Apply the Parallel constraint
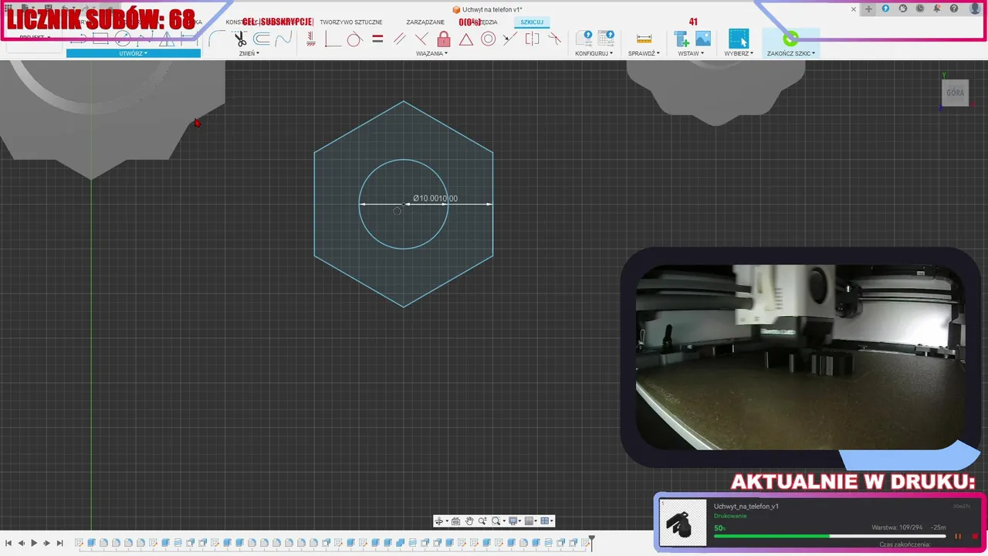The height and width of the screenshot is (556, 988). (399, 39)
